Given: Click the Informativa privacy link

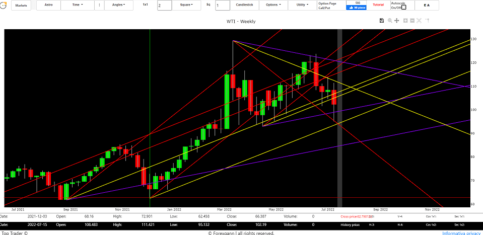Looking at the screenshot, I should [461, 233].
